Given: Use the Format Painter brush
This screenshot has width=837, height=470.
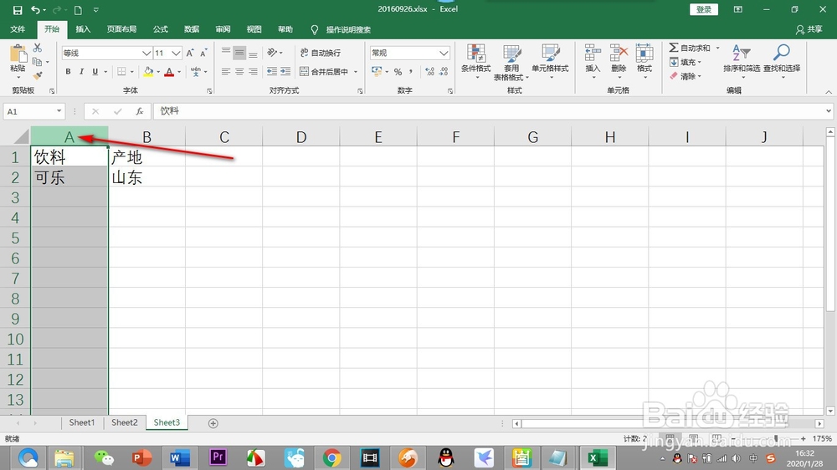Looking at the screenshot, I should 38,76.
